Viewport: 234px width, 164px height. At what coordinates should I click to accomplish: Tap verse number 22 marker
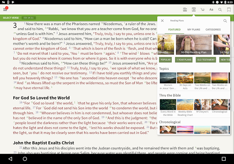21,147
